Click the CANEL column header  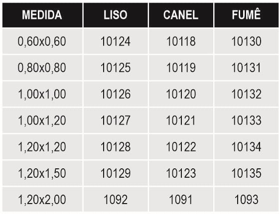(x=181, y=15)
